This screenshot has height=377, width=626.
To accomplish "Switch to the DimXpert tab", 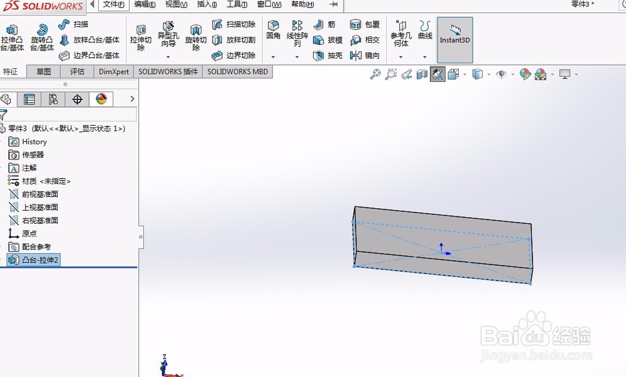I will 114,72.
